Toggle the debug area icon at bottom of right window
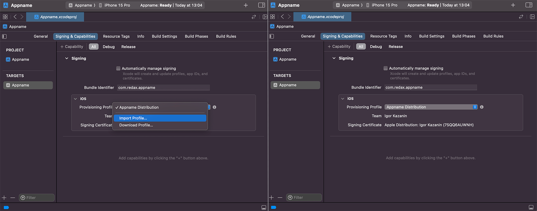This screenshot has height=211, width=537. click(x=531, y=207)
